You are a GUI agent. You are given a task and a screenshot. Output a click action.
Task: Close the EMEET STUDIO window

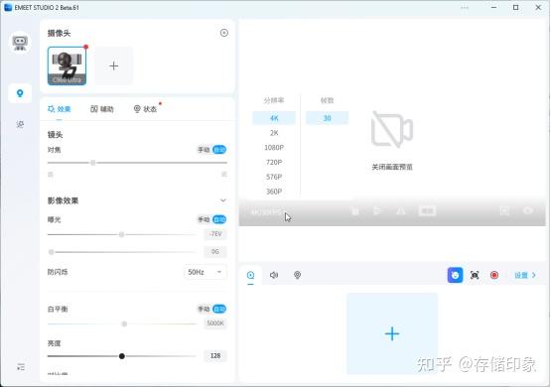538,7
